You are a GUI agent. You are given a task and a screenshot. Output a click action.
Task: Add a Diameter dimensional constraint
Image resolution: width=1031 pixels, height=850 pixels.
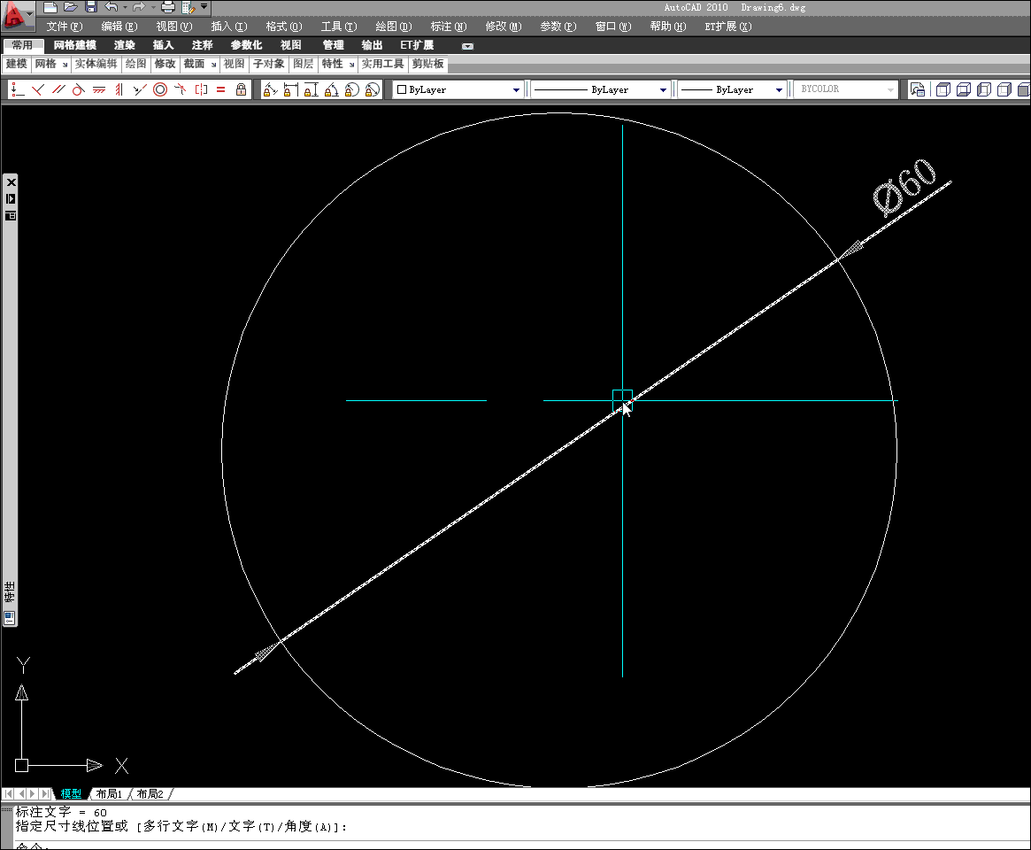point(373,89)
